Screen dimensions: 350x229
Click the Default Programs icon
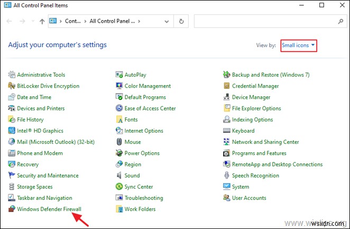pos(119,97)
